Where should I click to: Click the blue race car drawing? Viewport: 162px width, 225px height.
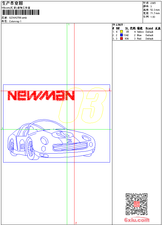(x=51, y=139)
